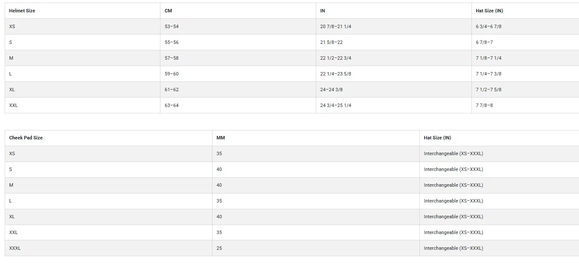
Task: Click the CM column header
Action: click(x=169, y=11)
